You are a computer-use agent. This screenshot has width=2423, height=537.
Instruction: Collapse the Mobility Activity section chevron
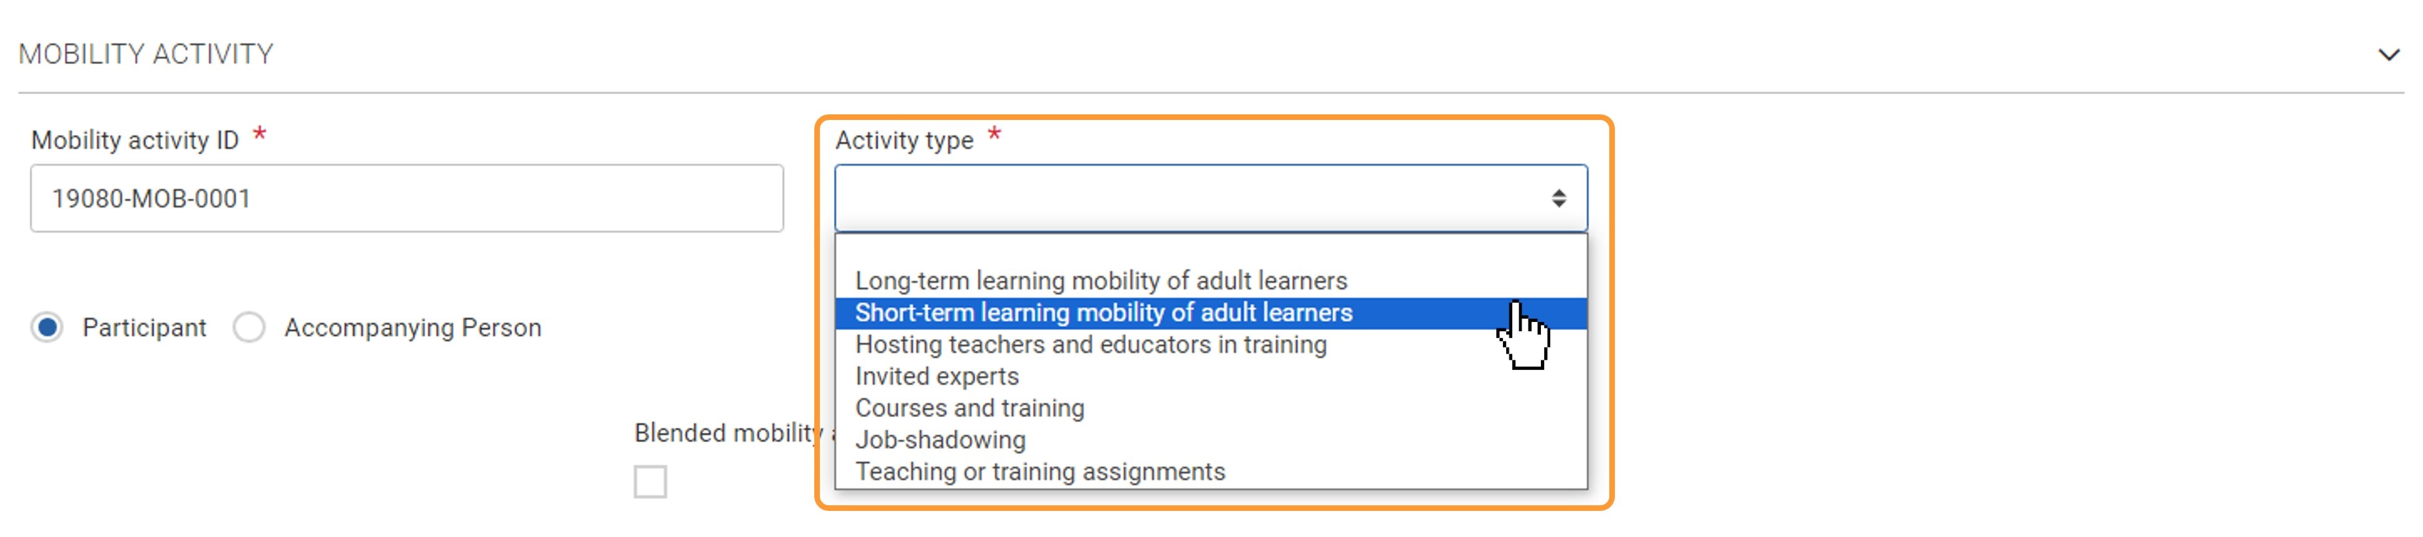(x=2387, y=55)
